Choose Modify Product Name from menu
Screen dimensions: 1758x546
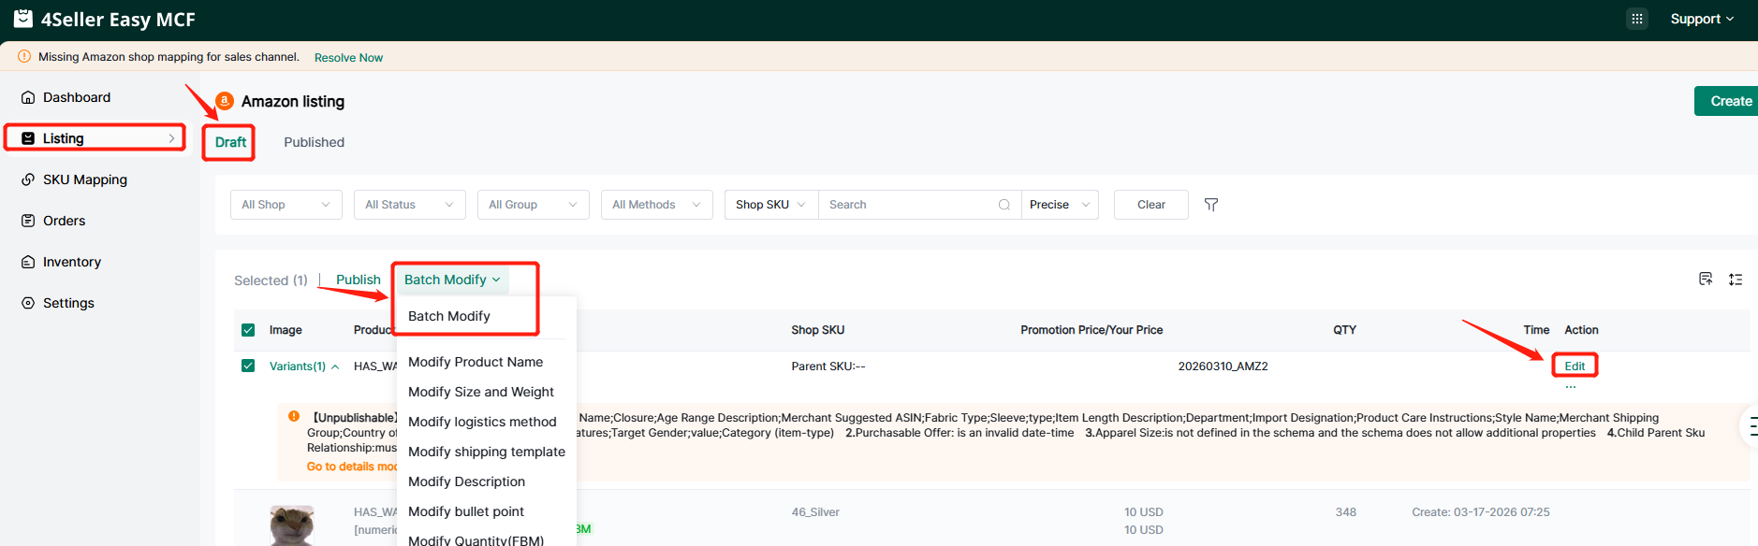(476, 362)
